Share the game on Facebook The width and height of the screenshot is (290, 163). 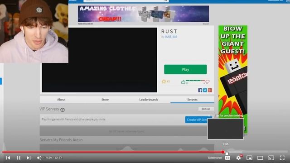200,90
